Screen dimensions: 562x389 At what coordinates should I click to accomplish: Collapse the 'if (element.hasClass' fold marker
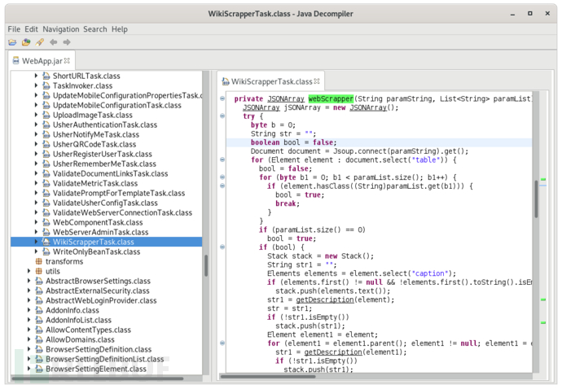(x=222, y=186)
